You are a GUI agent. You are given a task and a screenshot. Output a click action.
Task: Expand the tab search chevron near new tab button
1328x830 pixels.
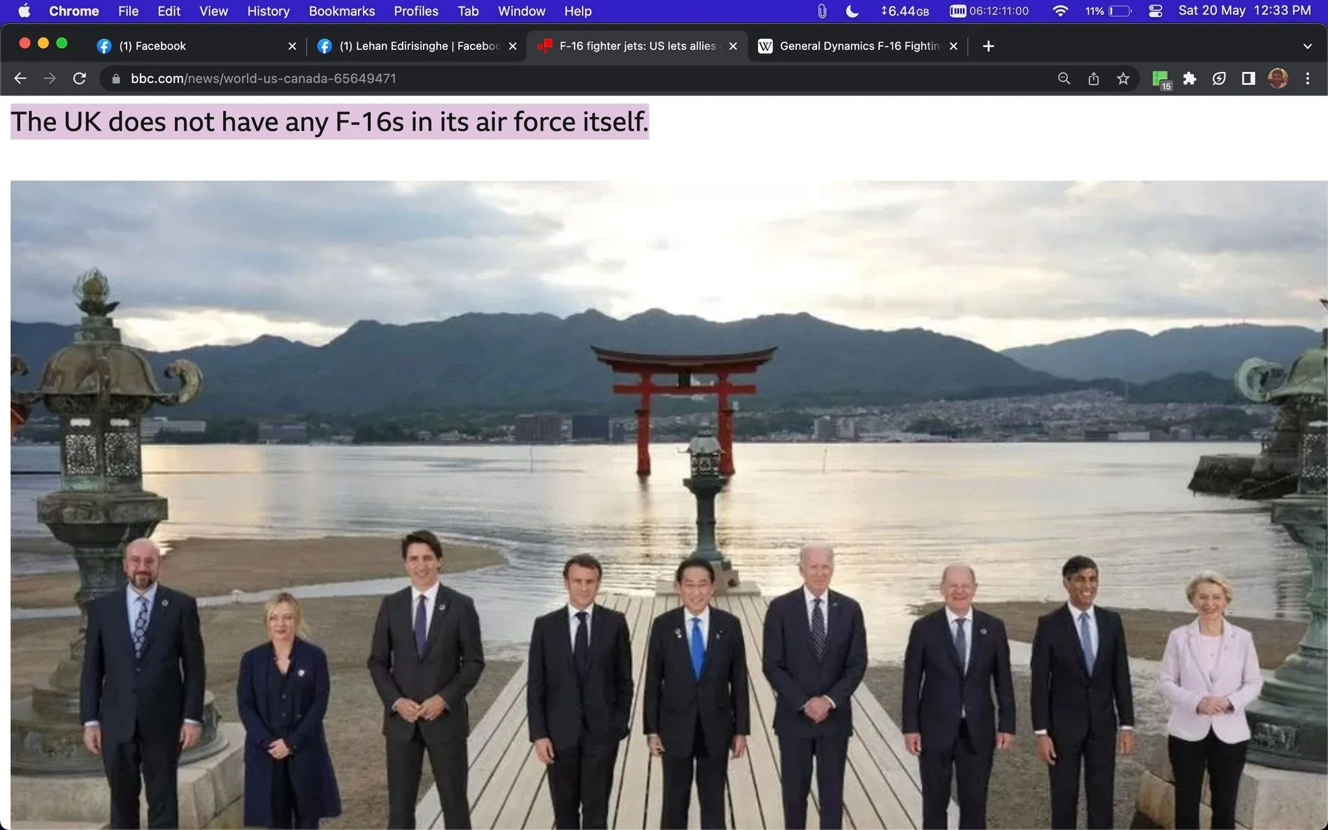[1307, 45]
